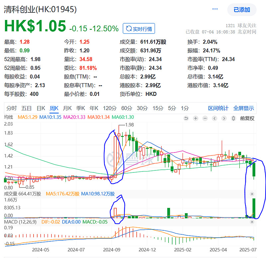This screenshot has width=266, height=258.
Task: Click the DIF:-0.02 indicator value
Action: point(51,222)
